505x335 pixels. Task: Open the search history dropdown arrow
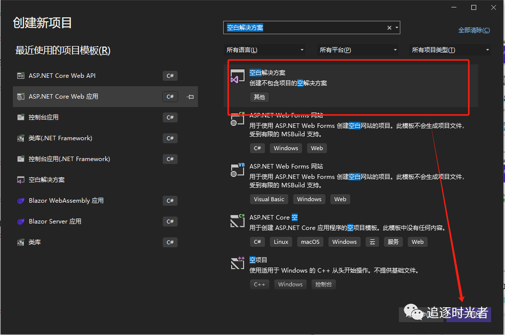(x=397, y=28)
